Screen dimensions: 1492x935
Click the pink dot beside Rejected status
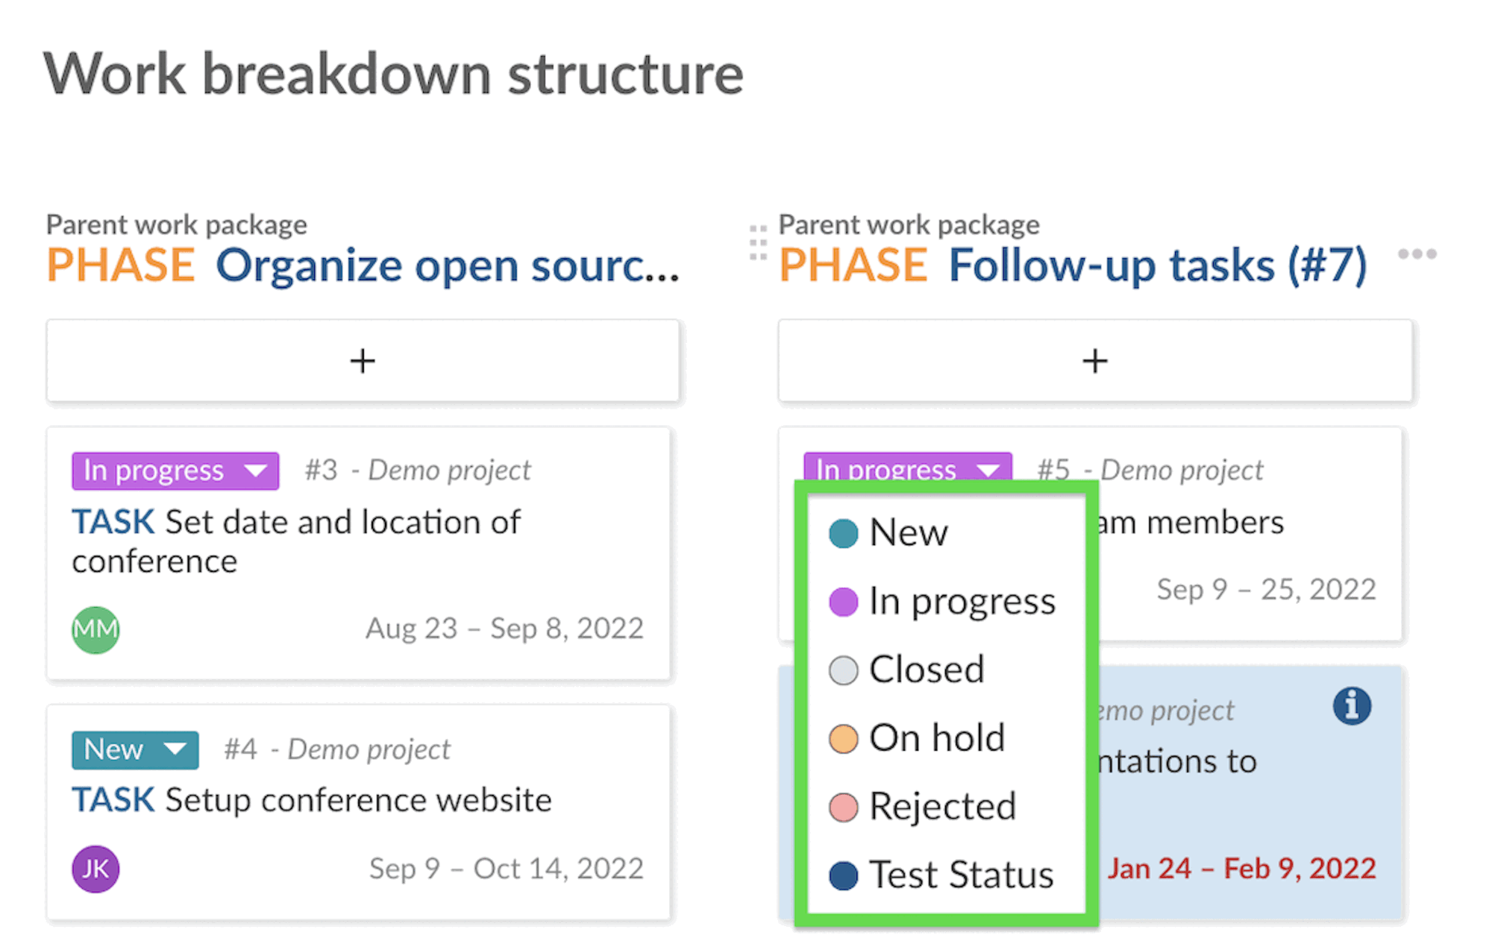(x=842, y=806)
